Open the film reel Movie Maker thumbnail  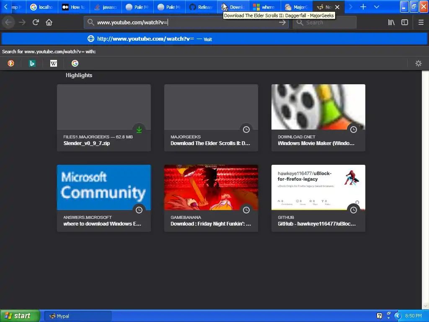(318, 107)
